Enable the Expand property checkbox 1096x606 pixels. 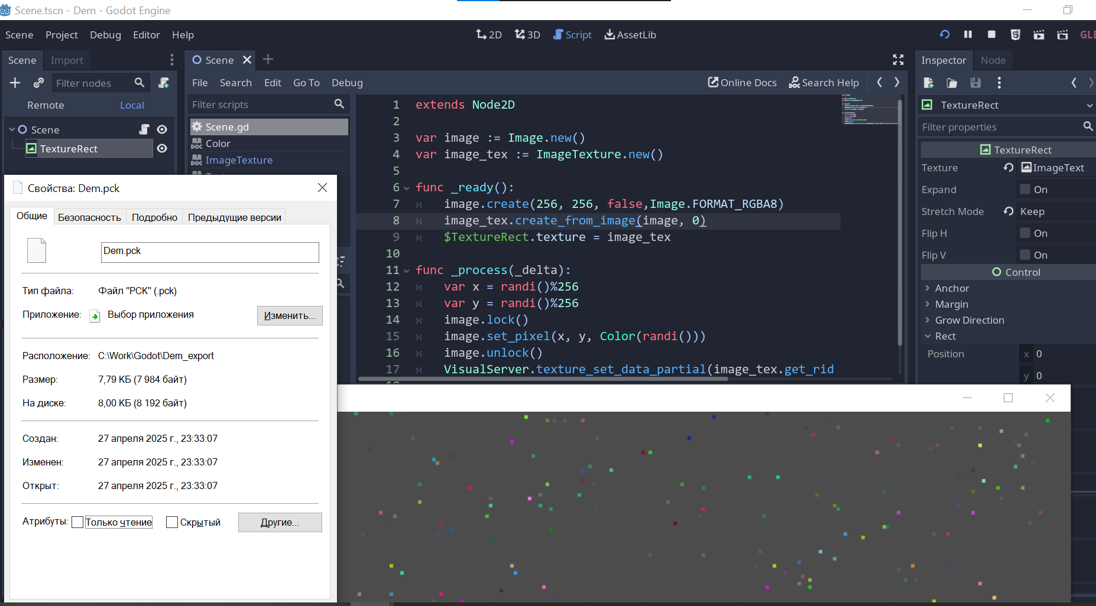pos(1025,190)
